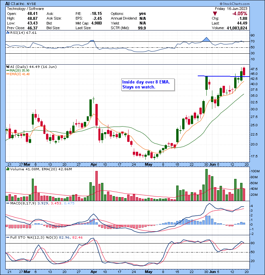This screenshot has width=265, height=275.
Task: Click the date 'Friday 16-Jun-2023'
Action: 231,9
